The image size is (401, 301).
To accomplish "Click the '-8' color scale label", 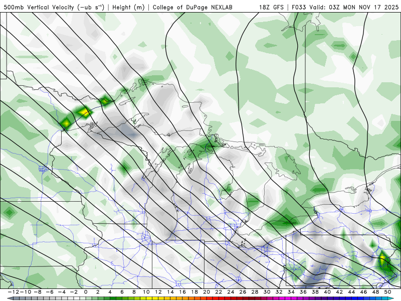I will [37, 292].
